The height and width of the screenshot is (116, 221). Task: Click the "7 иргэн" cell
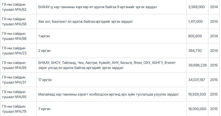[44, 109]
